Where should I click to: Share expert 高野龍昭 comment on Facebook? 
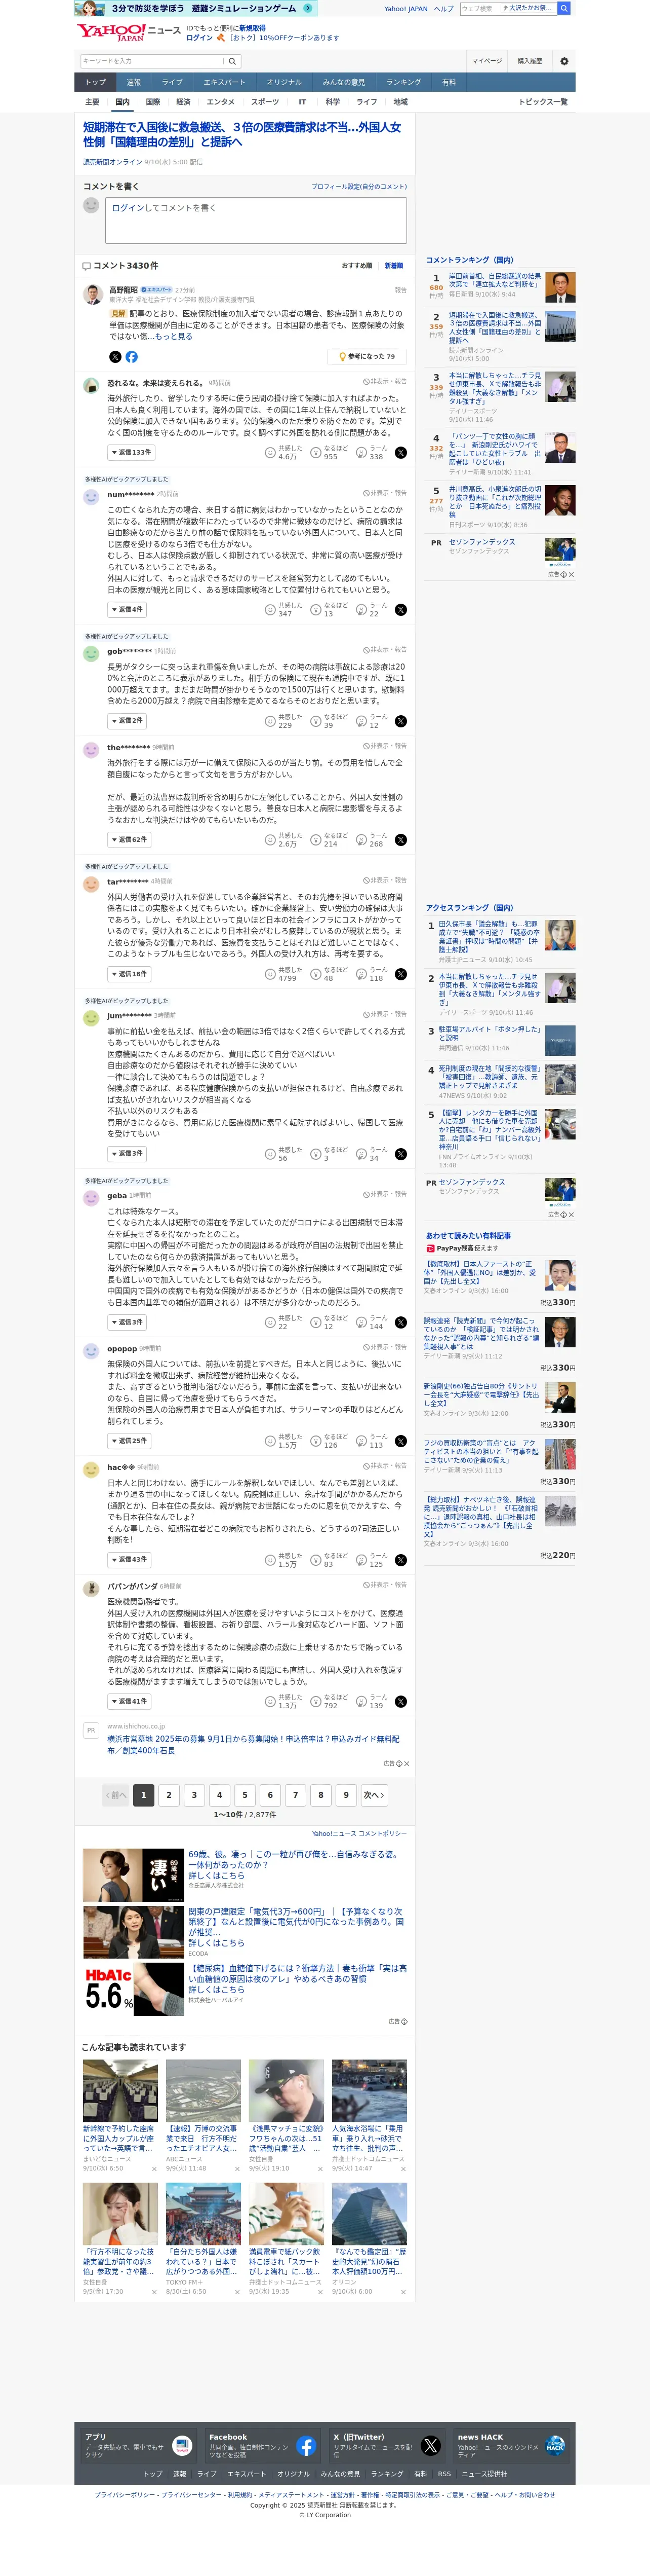pyautogui.click(x=132, y=357)
